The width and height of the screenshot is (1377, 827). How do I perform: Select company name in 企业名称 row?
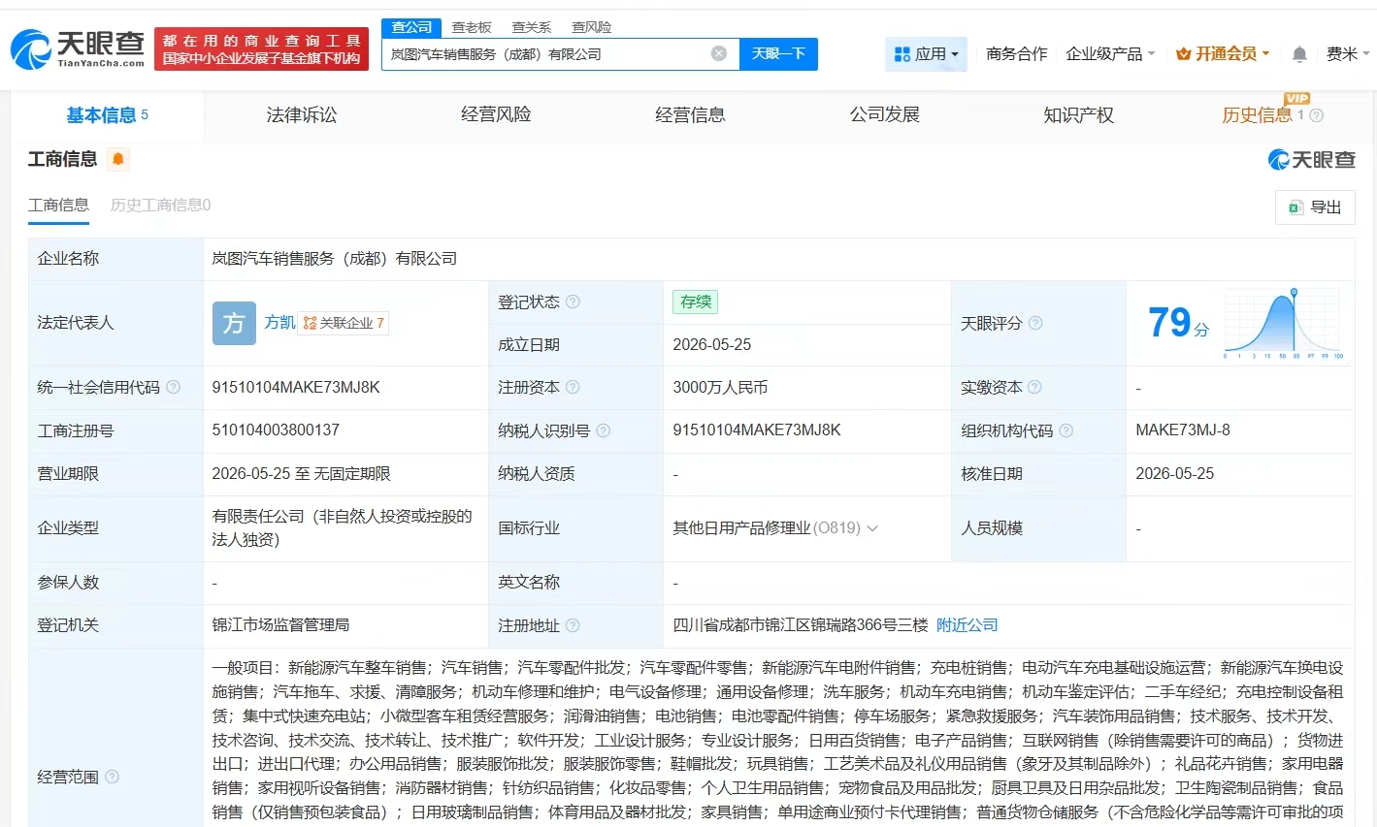335,259
